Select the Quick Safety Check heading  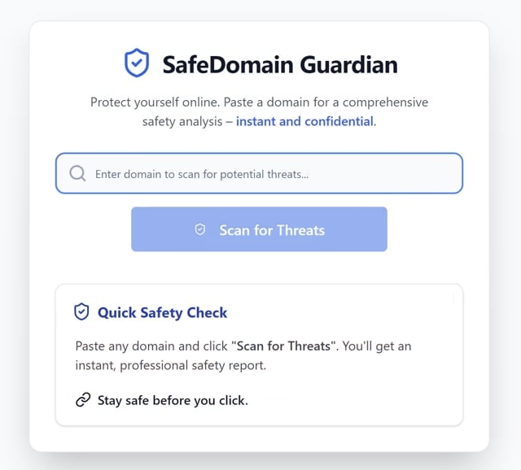click(162, 312)
